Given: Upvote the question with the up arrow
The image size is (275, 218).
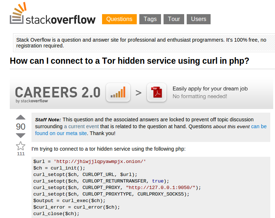Looking at the screenshot, I should 21,117.
